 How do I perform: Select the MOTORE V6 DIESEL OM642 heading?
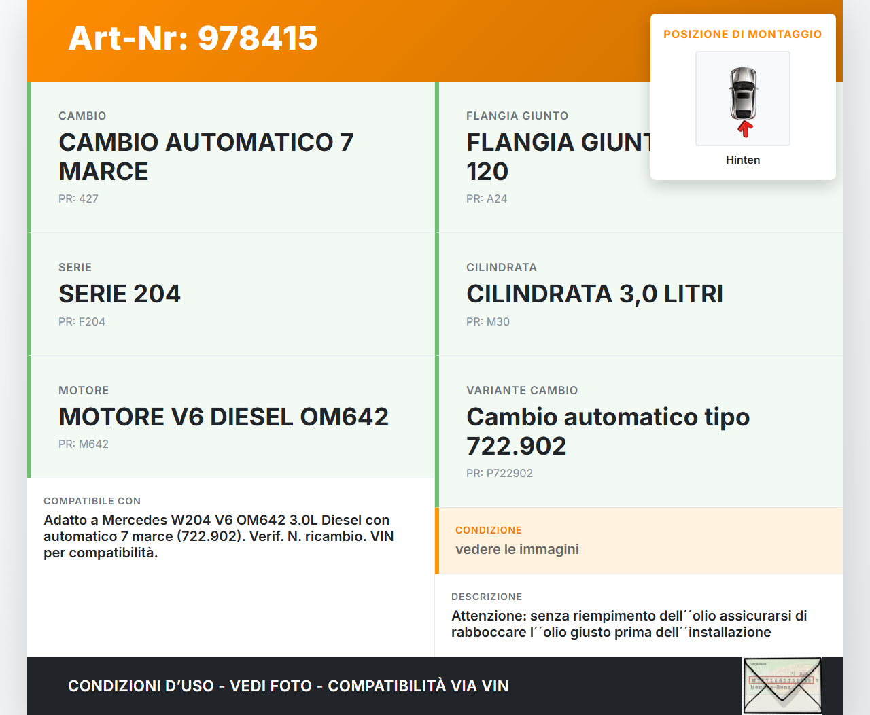pyautogui.click(x=224, y=417)
